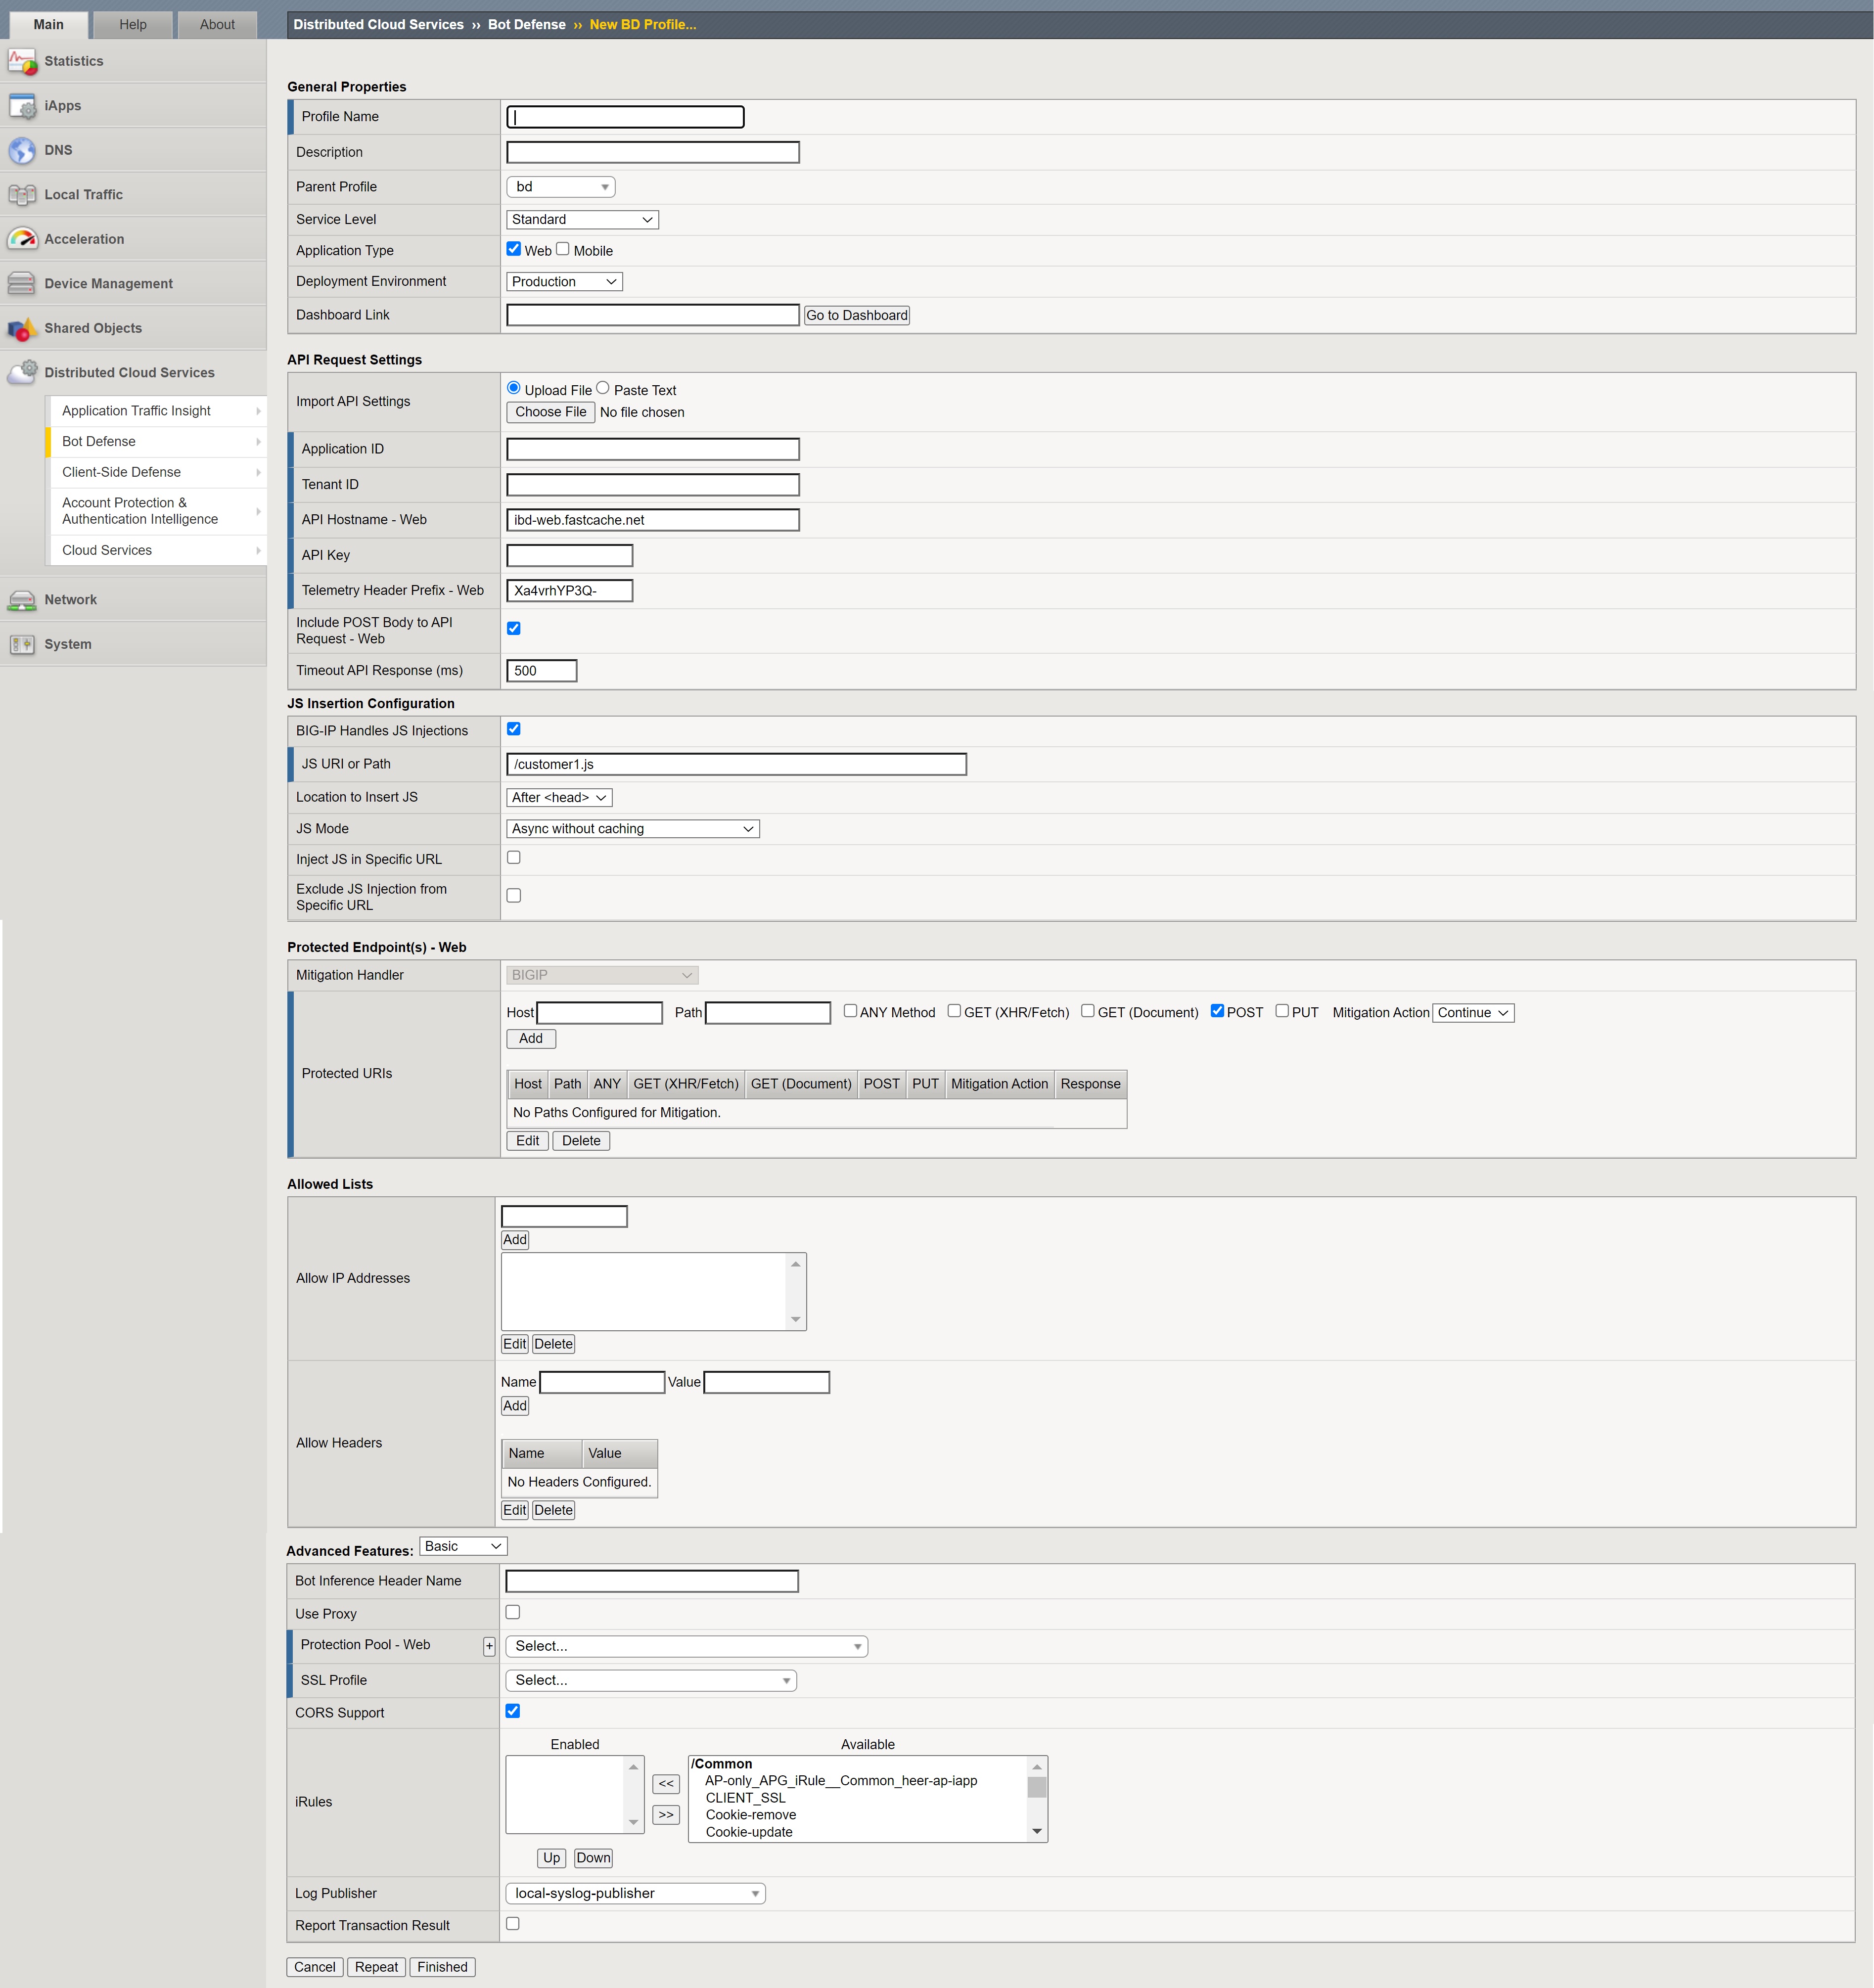Click Bot Defense breadcrumb link
Screen dimensions: 1874x1988
[x=527, y=25]
